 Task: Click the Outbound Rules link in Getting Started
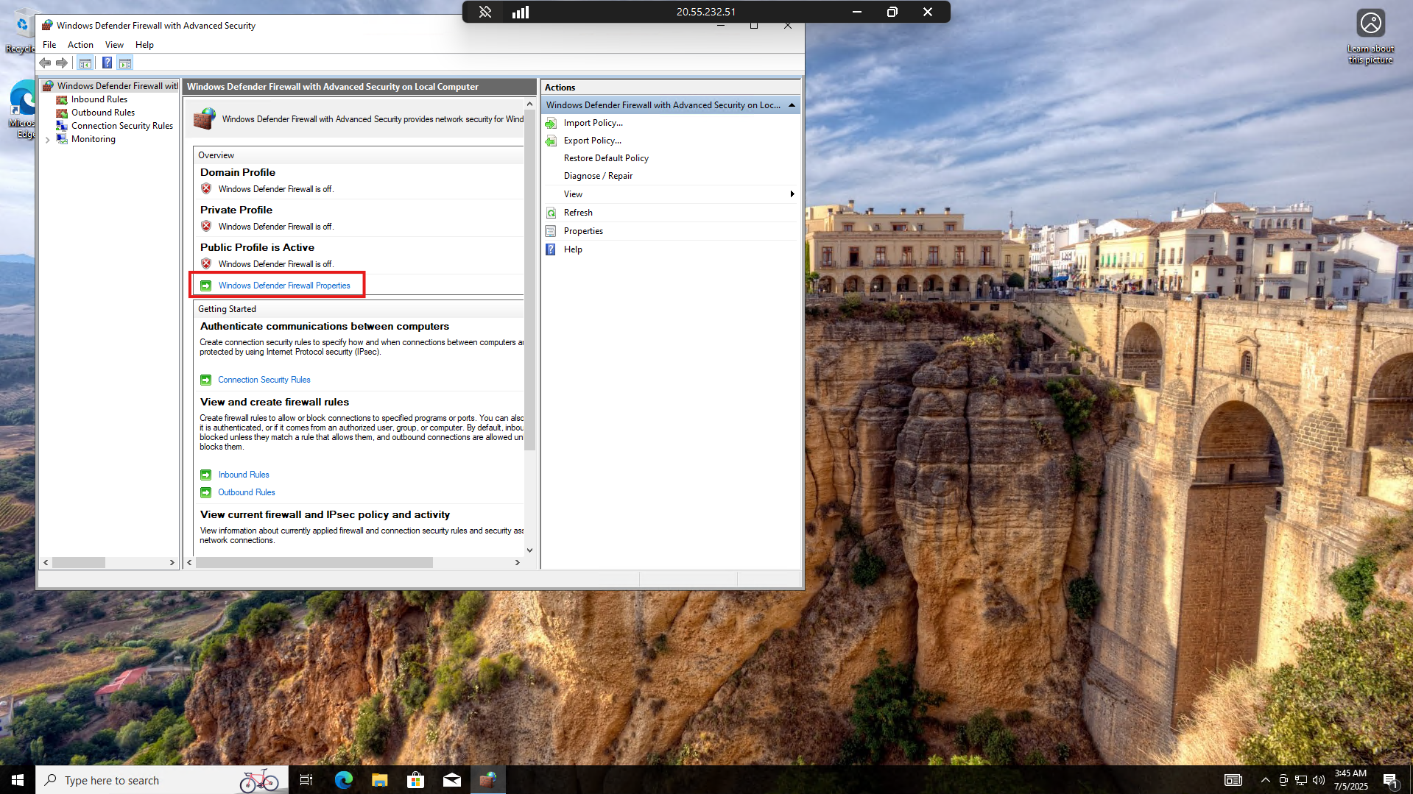(x=246, y=492)
